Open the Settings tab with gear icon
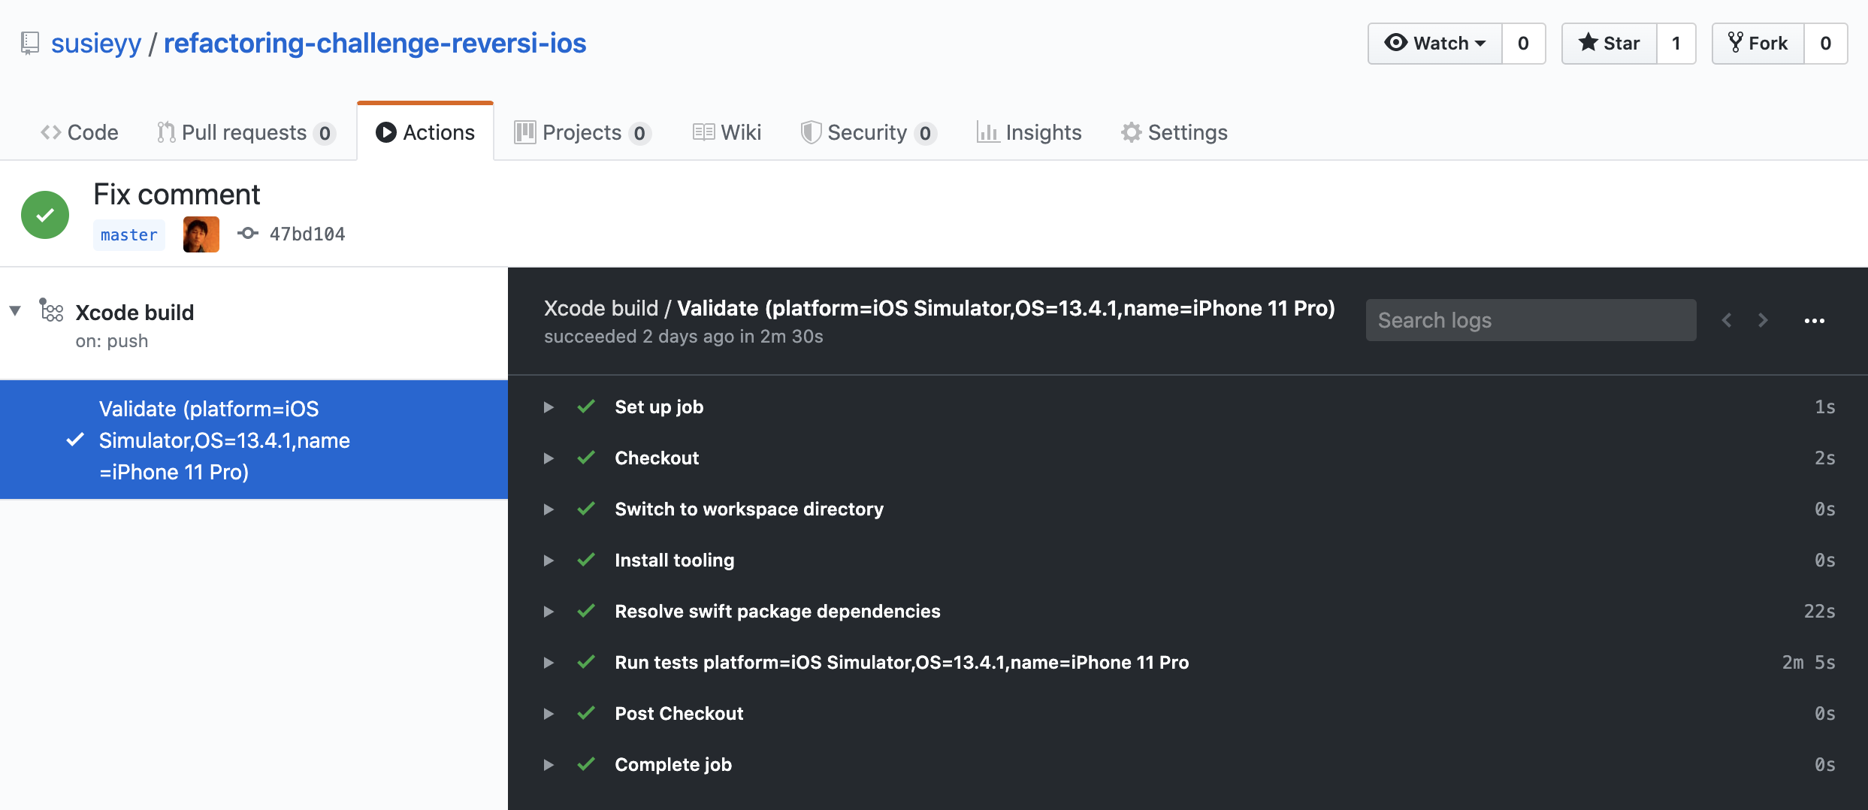The height and width of the screenshot is (810, 1868). pos(1174,132)
